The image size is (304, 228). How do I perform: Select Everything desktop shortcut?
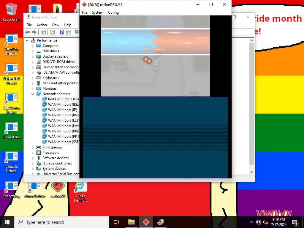tap(12, 190)
